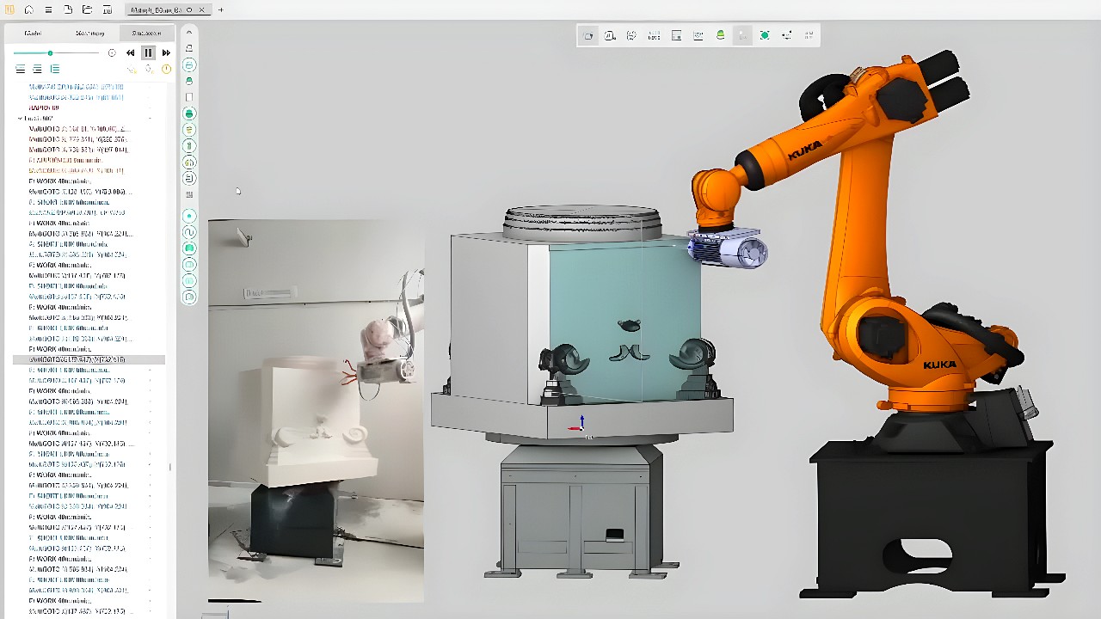This screenshot has width=1101, height=619.
Task: Collapse the vertical toolbar with the up chevron
Action: (189, 33)
